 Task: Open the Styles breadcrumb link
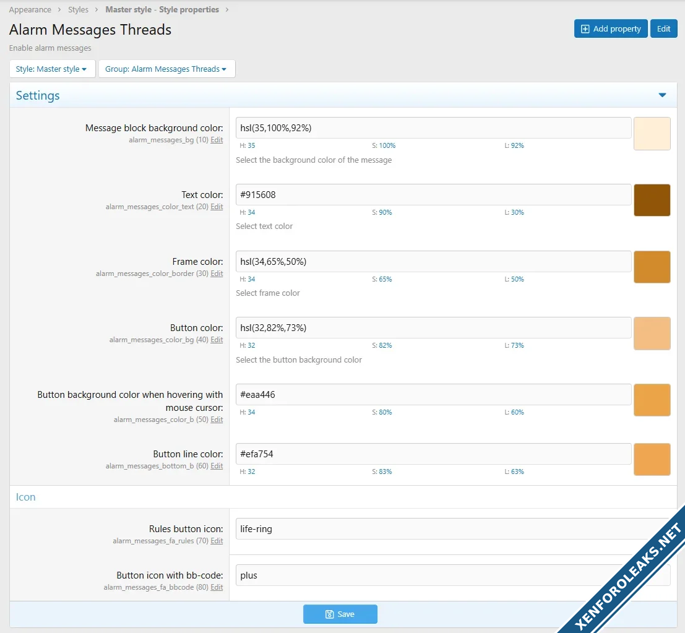tap(78, 10)
